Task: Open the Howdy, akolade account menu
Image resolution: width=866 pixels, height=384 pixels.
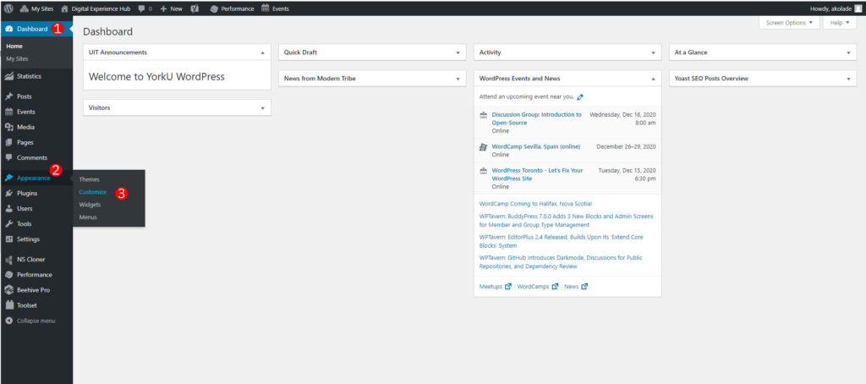Action: [x=836, y=8]
